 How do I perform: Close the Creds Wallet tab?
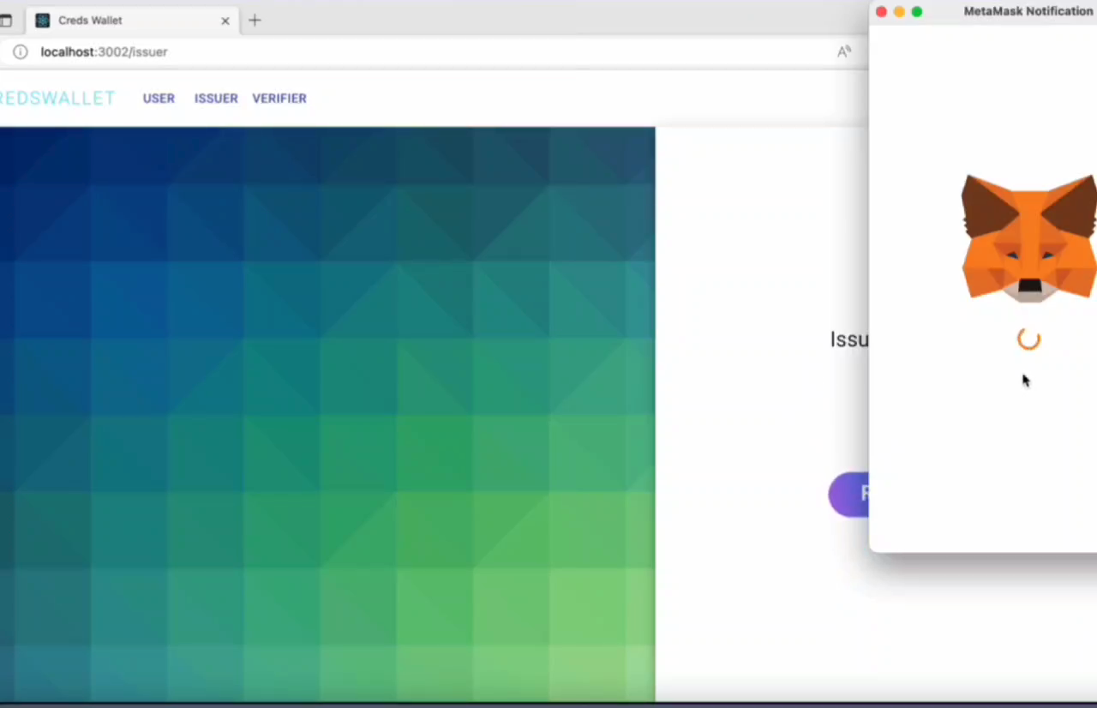[225, 21]
